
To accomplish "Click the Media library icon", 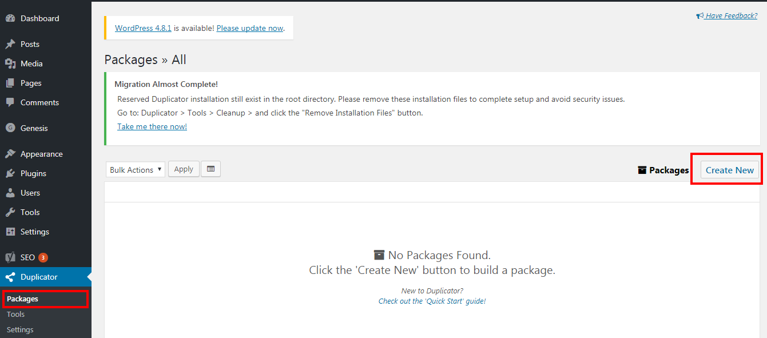I will pyautogui.click(x=10, y=63).
